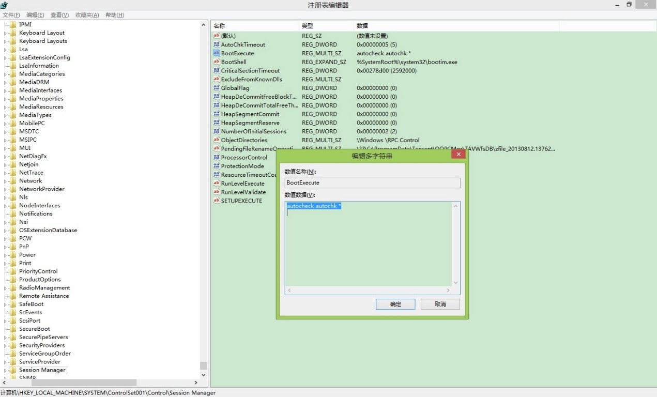Image resolution: width=657 pixels, height=397 pixels.
Task: Click the BootExecute multi-string value icon
Action: point(217,53)
